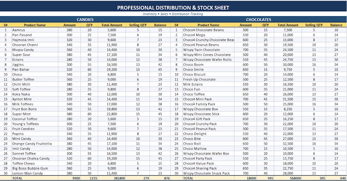This screenshot has height=181, width=347.
Task: Click the 'Young's Toffees' cell
Action: (x=35, y=124)
